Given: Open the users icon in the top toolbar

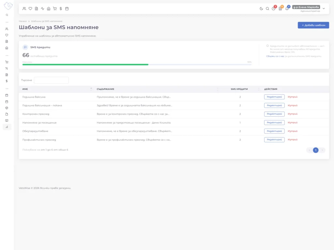Looking at the screenshot, I should coord(24,9).
